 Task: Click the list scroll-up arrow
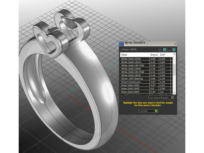click(x=174, y=54)
